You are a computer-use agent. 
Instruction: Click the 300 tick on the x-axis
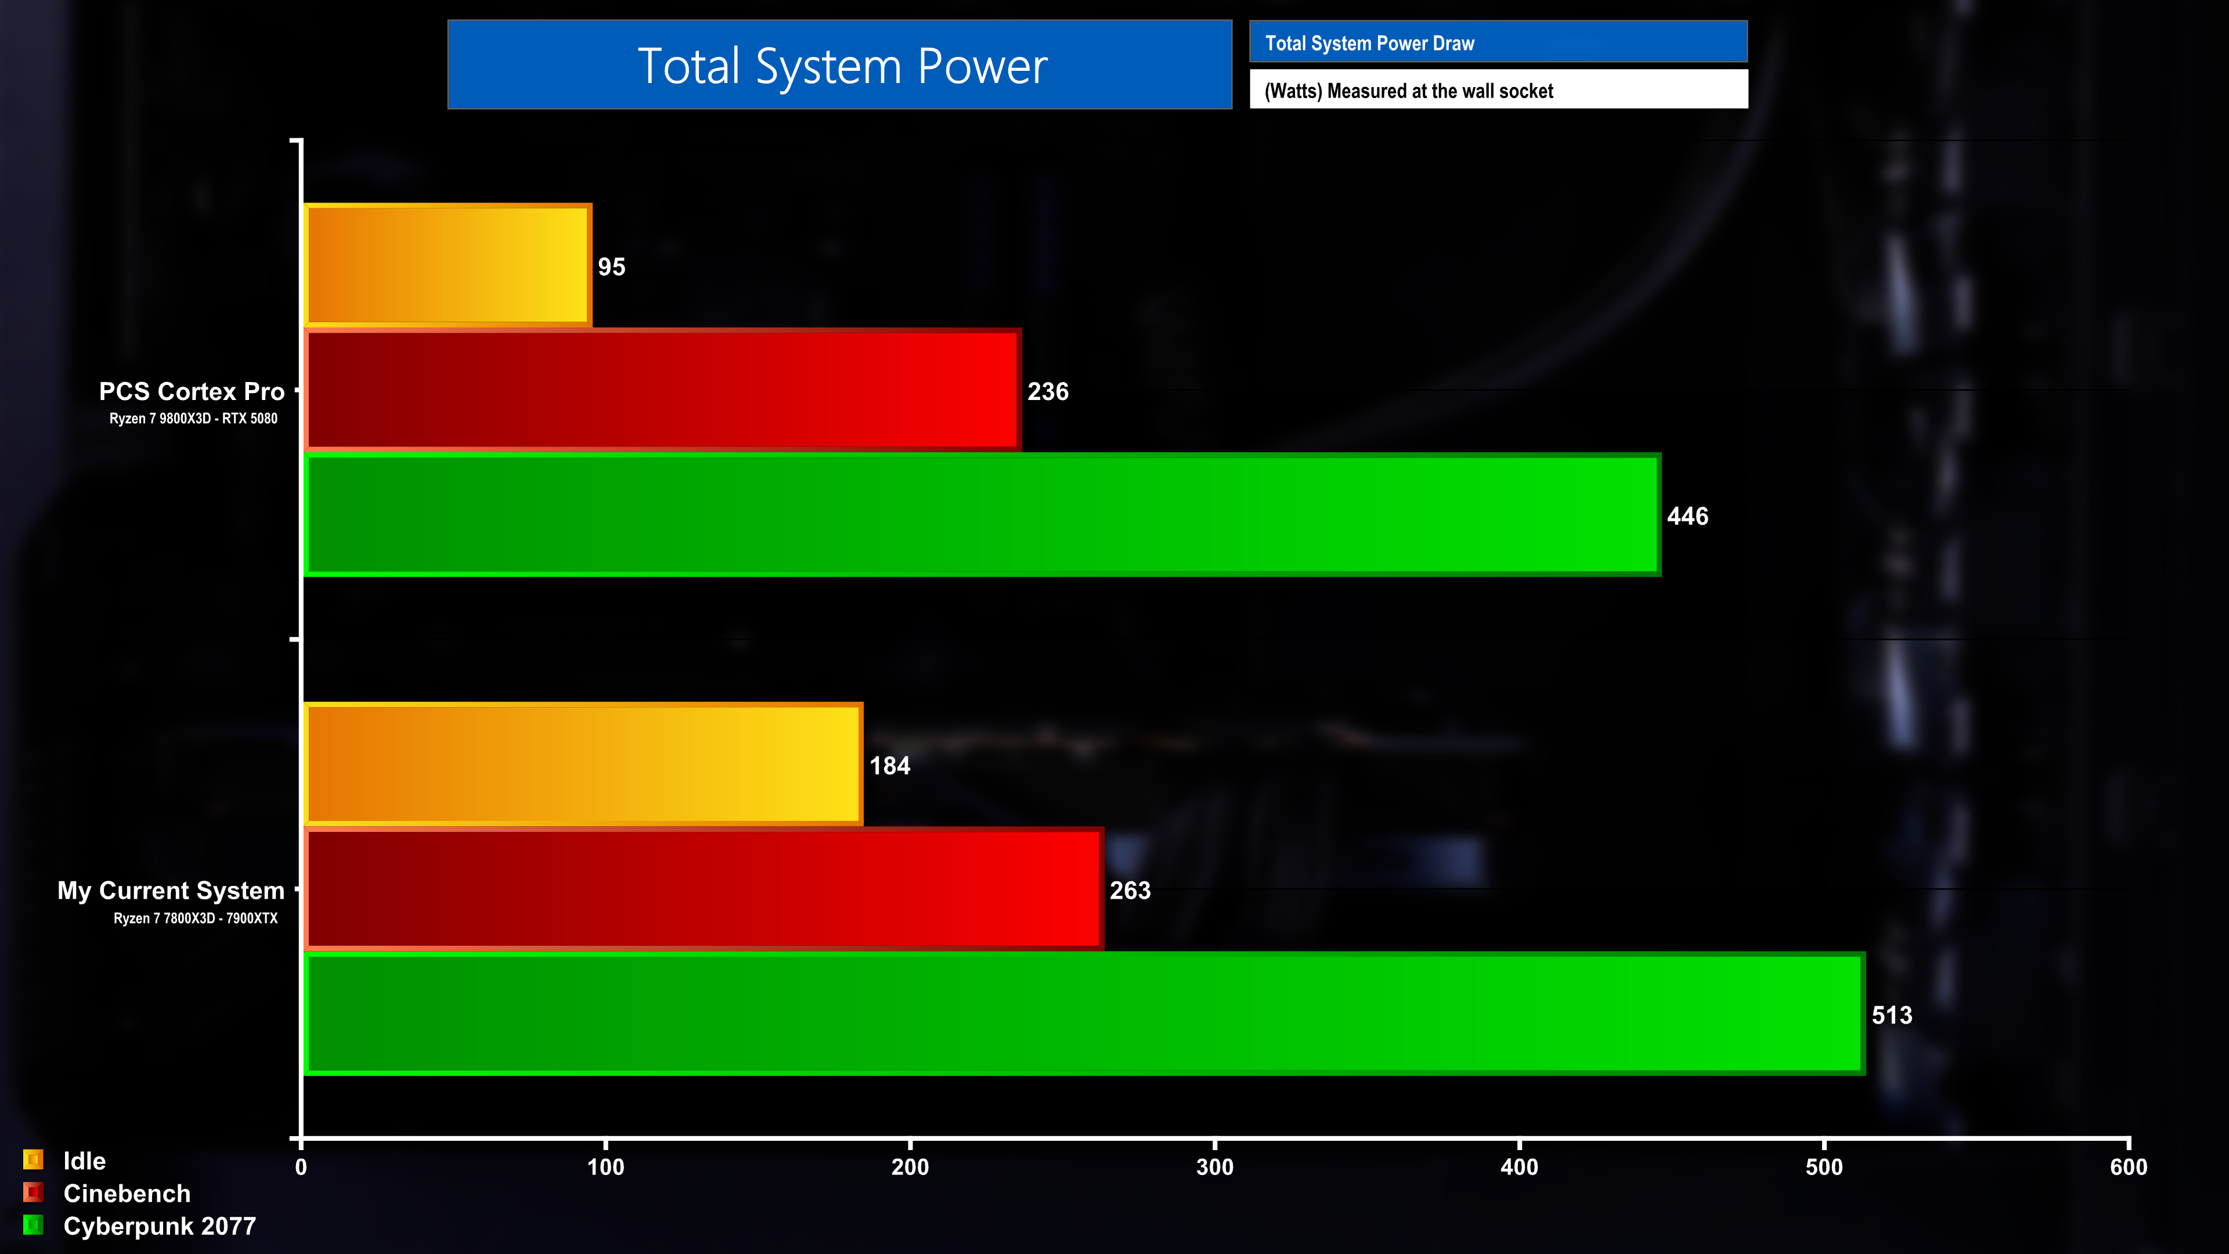click(1214, 1166)
